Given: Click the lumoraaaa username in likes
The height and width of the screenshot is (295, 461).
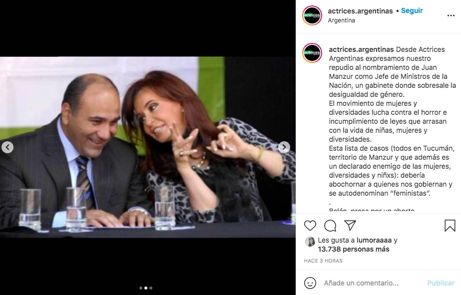Looking at the screenshot, I should click(374, 240).
